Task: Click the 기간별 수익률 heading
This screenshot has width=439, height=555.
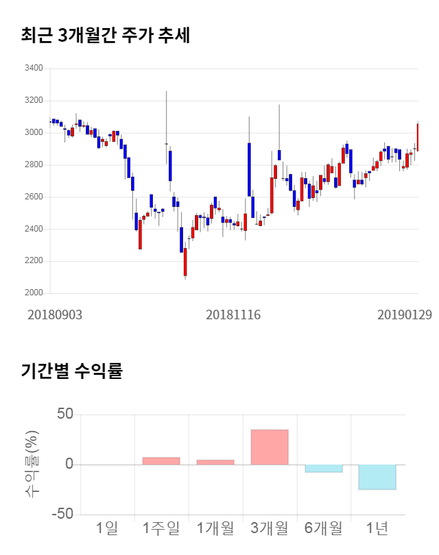Action: pos(71,371)
